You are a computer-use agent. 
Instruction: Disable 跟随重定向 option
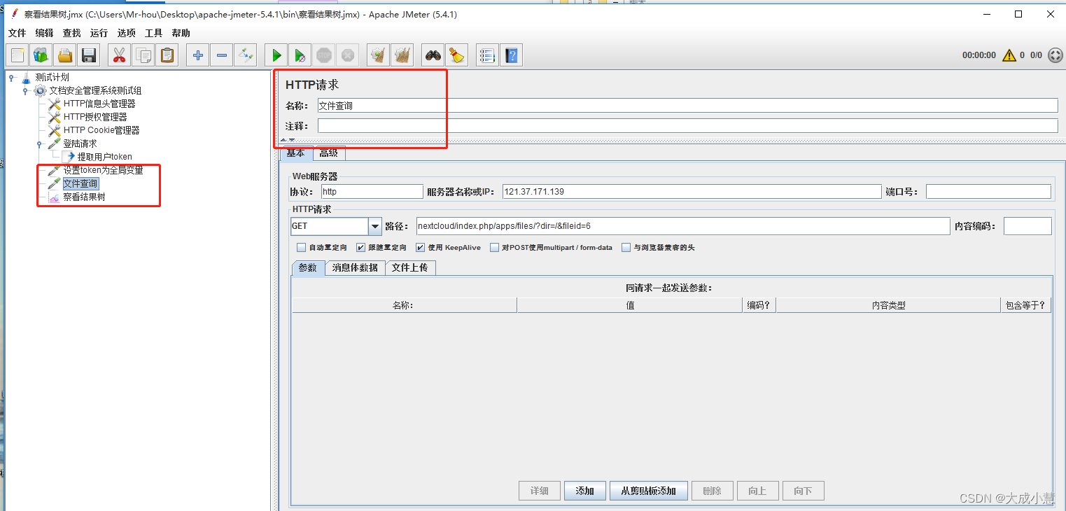point(360,246)
